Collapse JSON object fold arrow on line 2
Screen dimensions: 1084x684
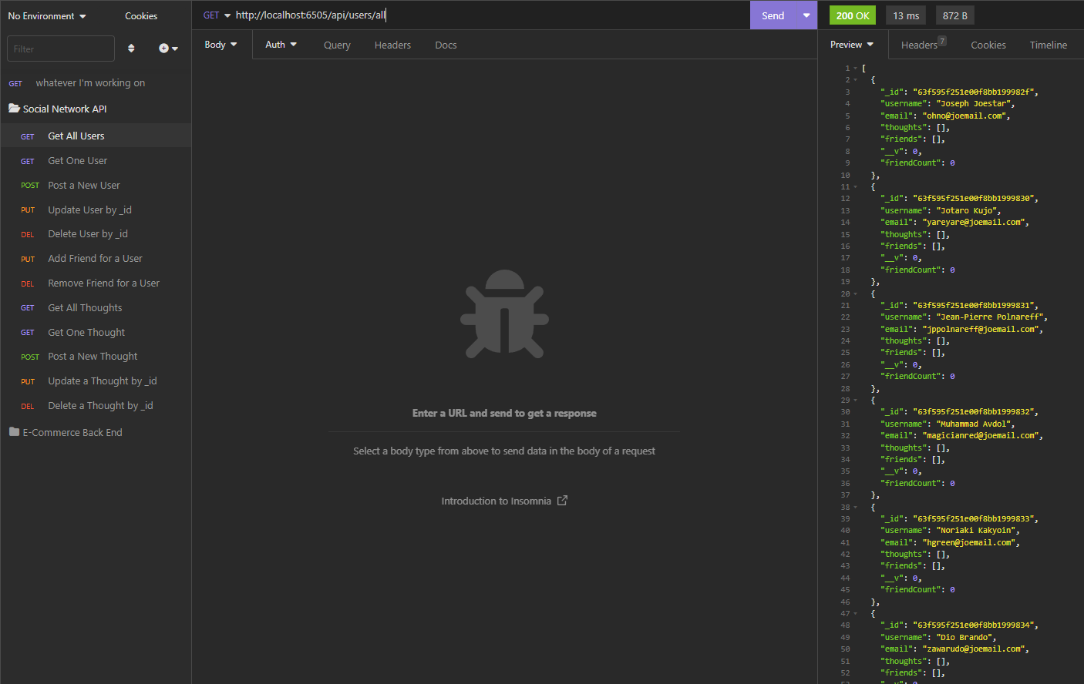(x=855, y=80)
